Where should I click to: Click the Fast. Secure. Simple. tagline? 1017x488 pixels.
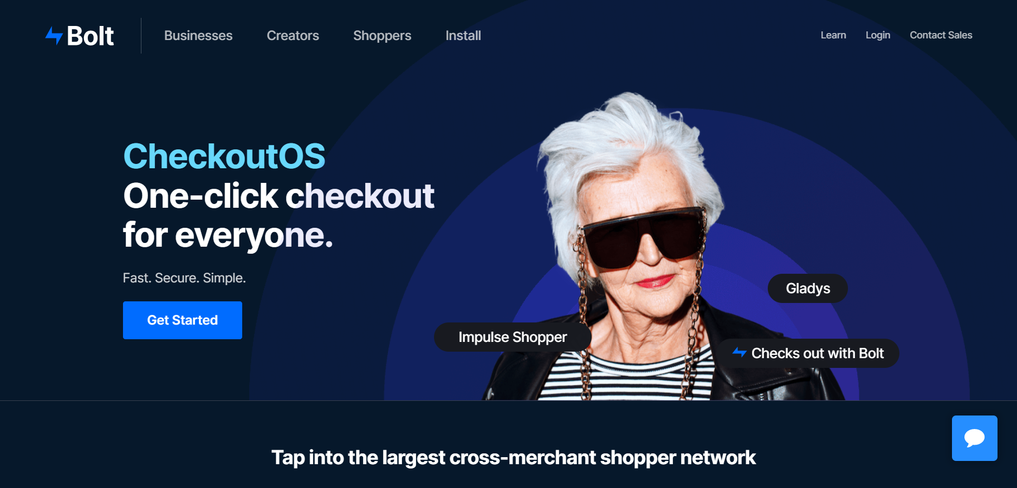click(x=184, y=278)
